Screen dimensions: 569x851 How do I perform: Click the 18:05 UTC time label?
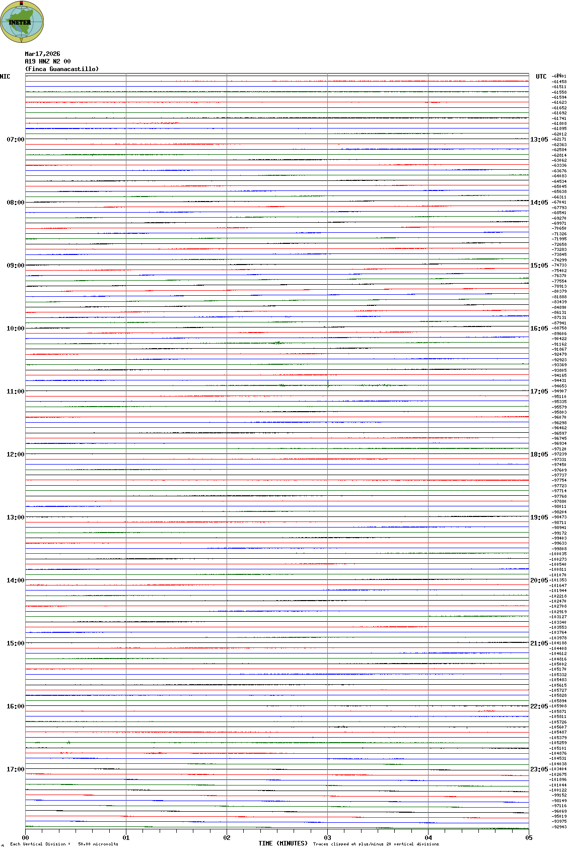pos(539,454)
